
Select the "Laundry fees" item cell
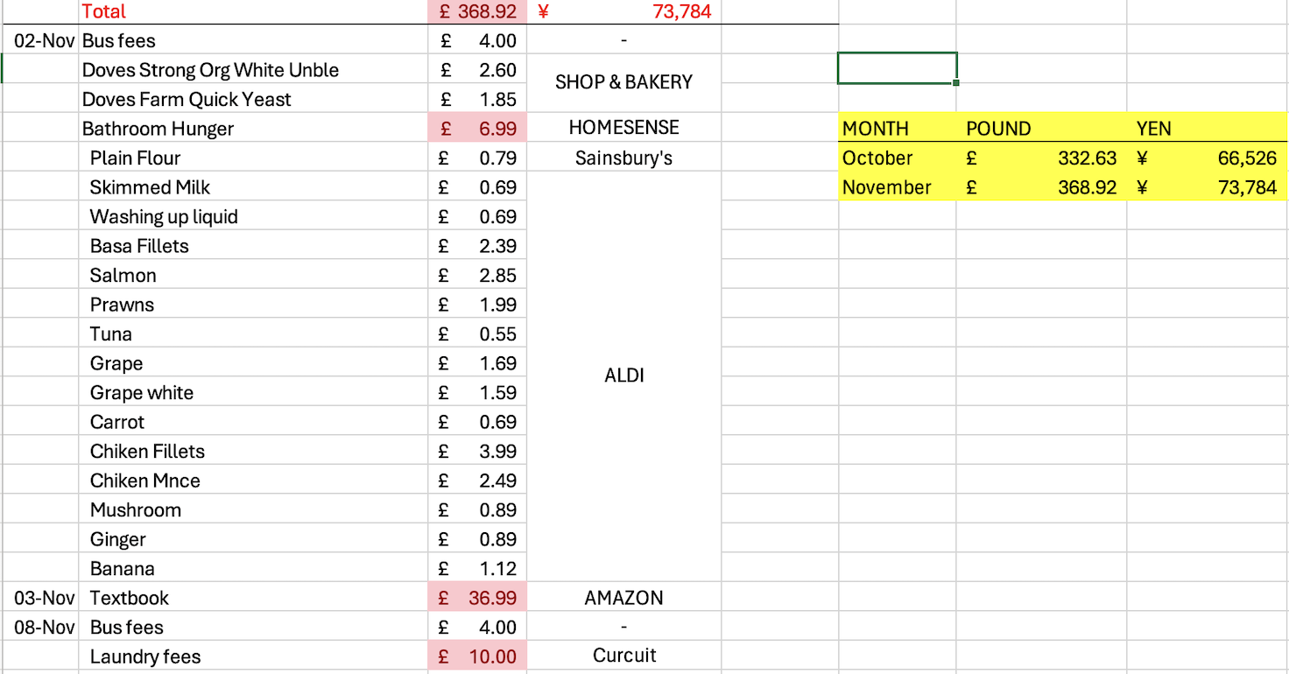[x=145, y=656]
